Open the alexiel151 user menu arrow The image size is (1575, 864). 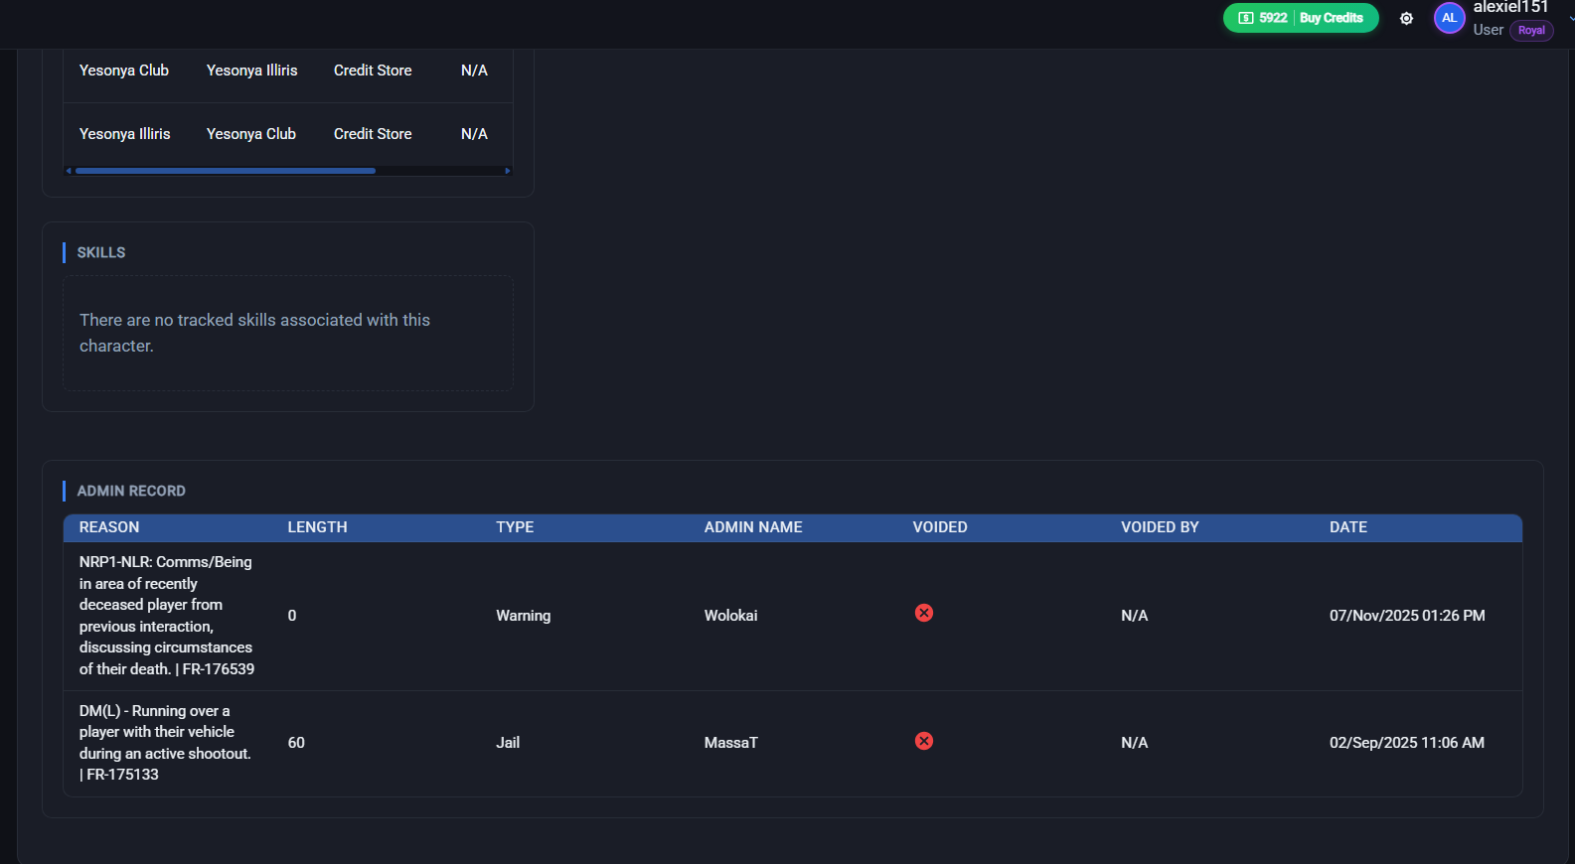(x=1570, y=18)
